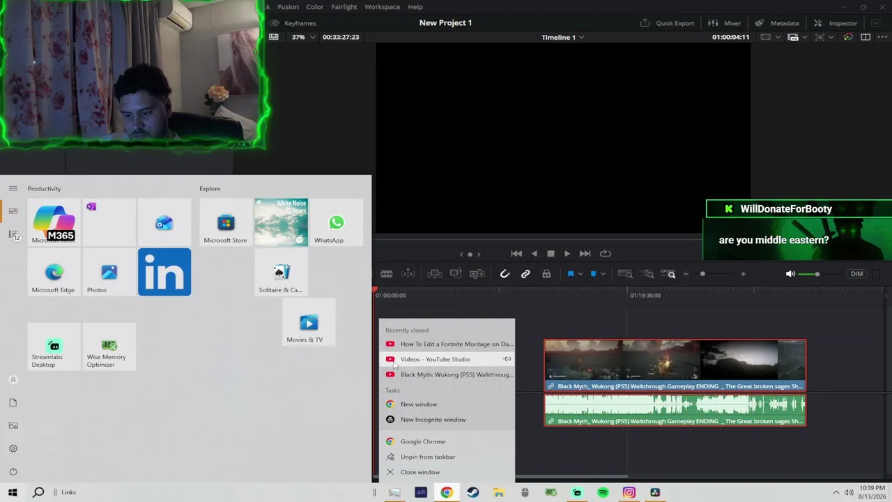Launch Solitaire & Casual Games tile
The height and width of the screenshot is (502, 892).
281,272
